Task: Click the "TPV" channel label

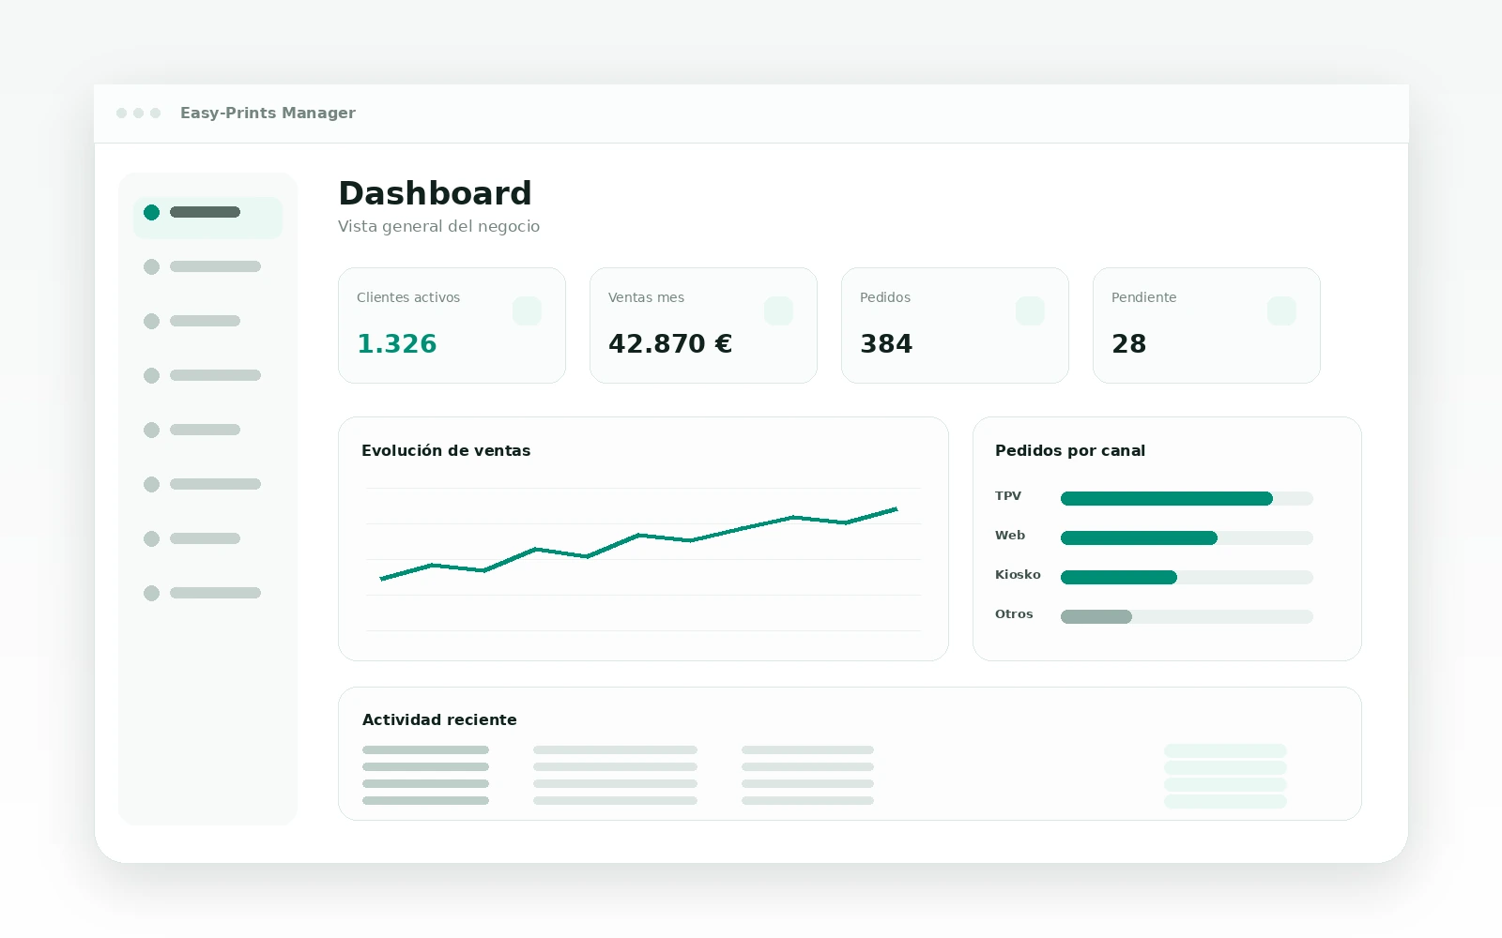Action: click(x=1008, y=496)
